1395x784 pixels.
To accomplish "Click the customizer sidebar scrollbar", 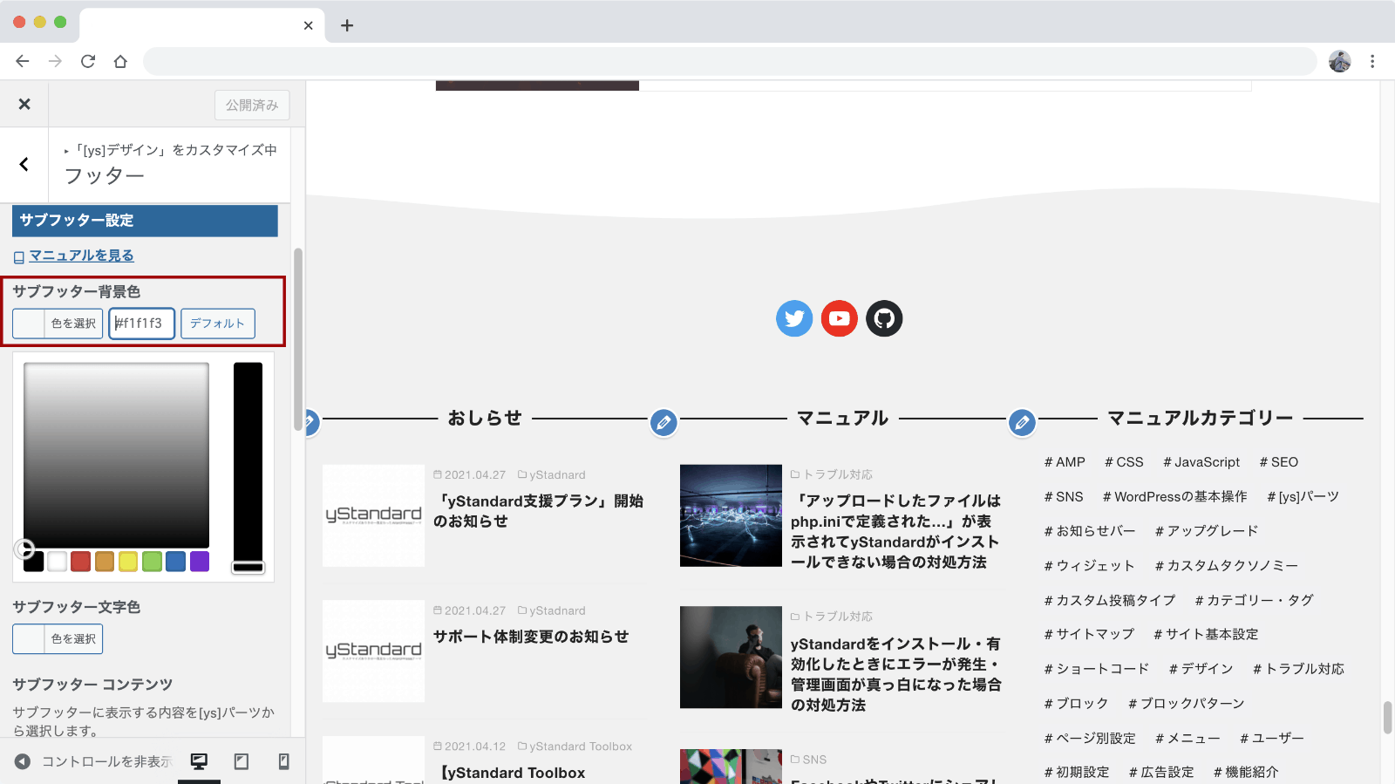I will tap(298, 340).
